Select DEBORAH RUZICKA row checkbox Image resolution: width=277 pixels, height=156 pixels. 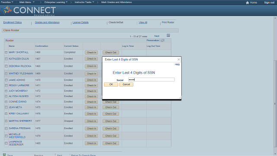(x=6, y=66)
